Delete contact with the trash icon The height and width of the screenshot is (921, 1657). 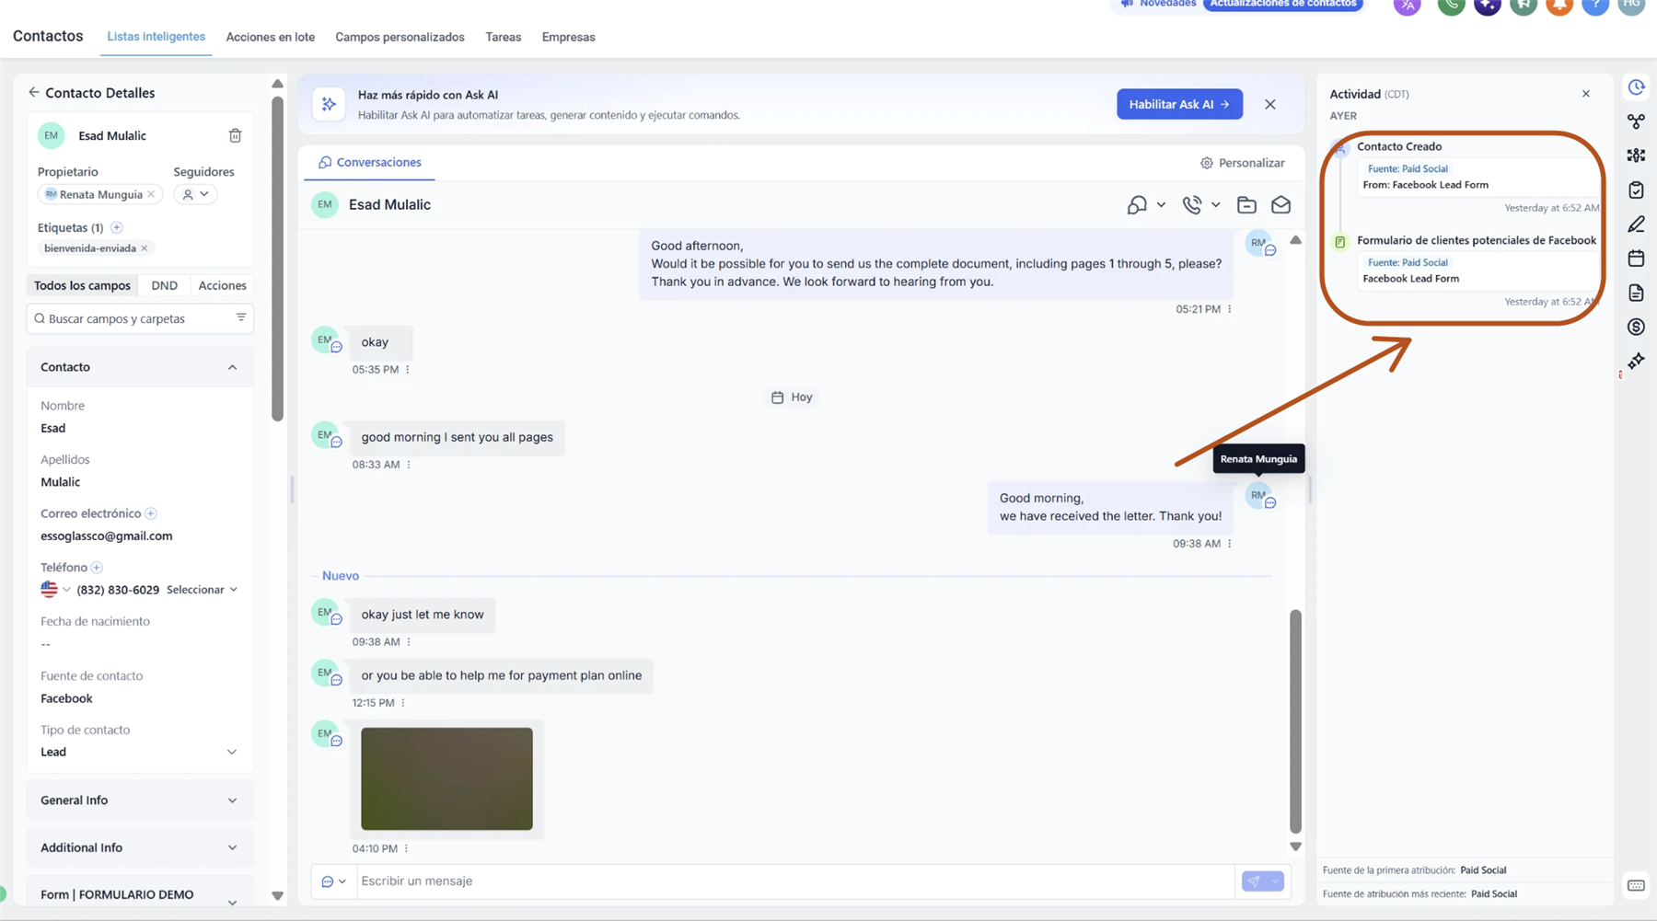pyautogui.click(x=235, y=136)
